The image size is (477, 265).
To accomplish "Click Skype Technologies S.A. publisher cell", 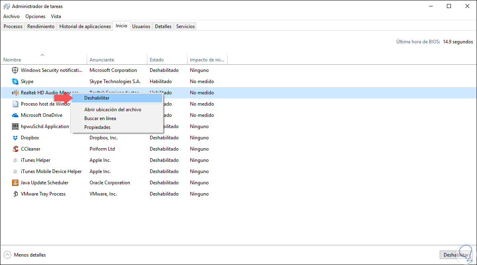I will tap(115, 82).
